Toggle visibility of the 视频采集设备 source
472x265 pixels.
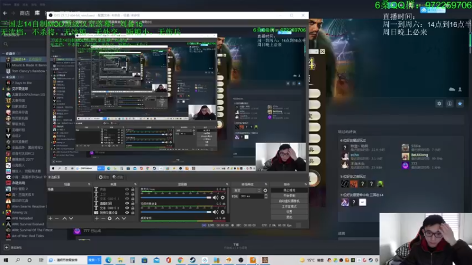click(127, 213)
